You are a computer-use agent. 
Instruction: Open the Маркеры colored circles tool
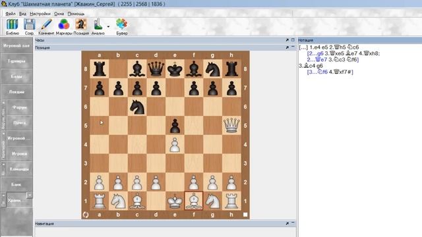pyautogui.click(x=64, y=26)
